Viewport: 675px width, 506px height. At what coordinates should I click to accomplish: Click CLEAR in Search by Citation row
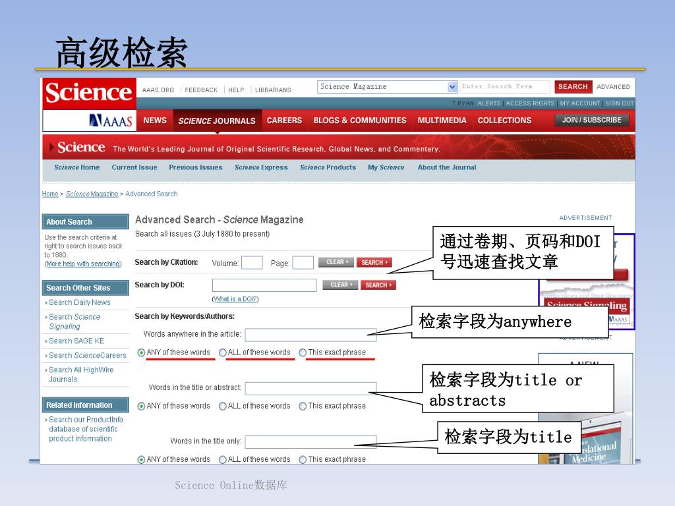336,262
